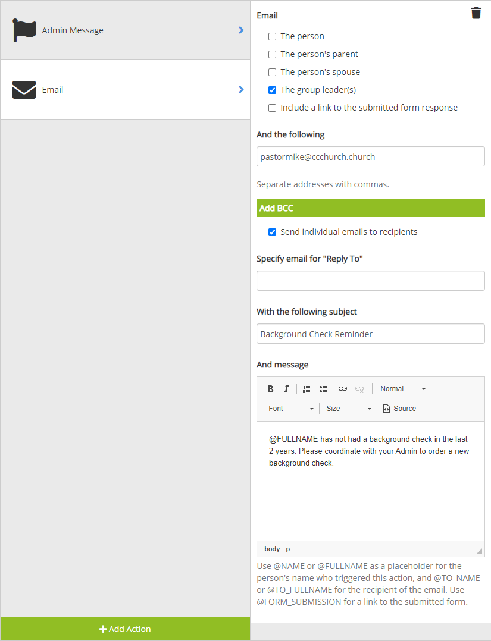
Task: Open the Normal paragraph format dropdown
Action: click(403, 389)
